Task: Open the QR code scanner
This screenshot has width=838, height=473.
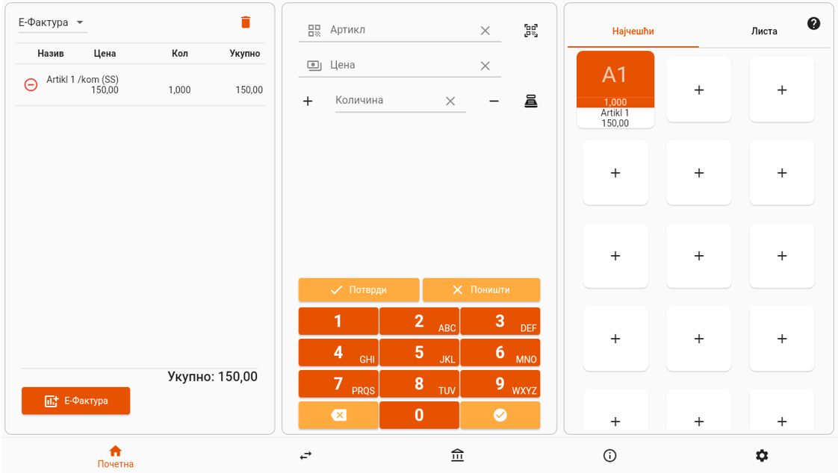Action: [x=530, y=31]
